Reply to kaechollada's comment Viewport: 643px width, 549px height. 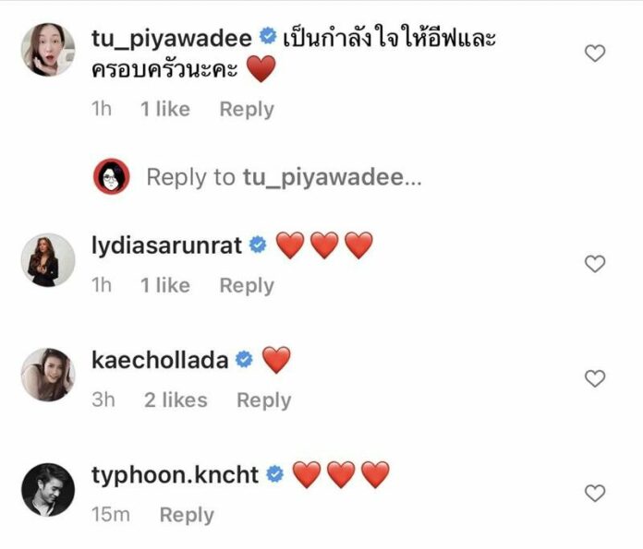pyautogui.click(x=264, y=400)
